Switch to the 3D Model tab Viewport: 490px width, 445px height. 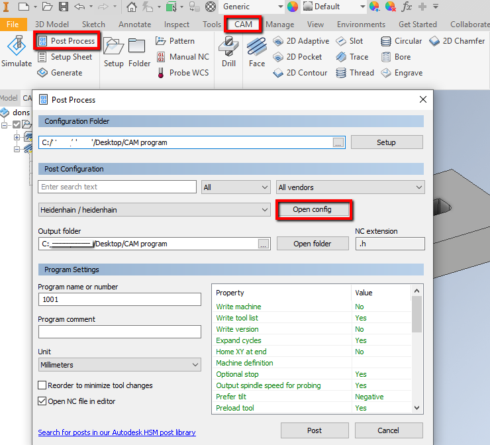click(52, 25)
